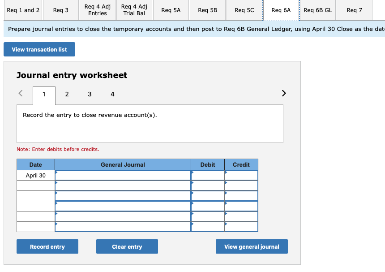Click the Debit field in fifth row

tap(208, 217)
